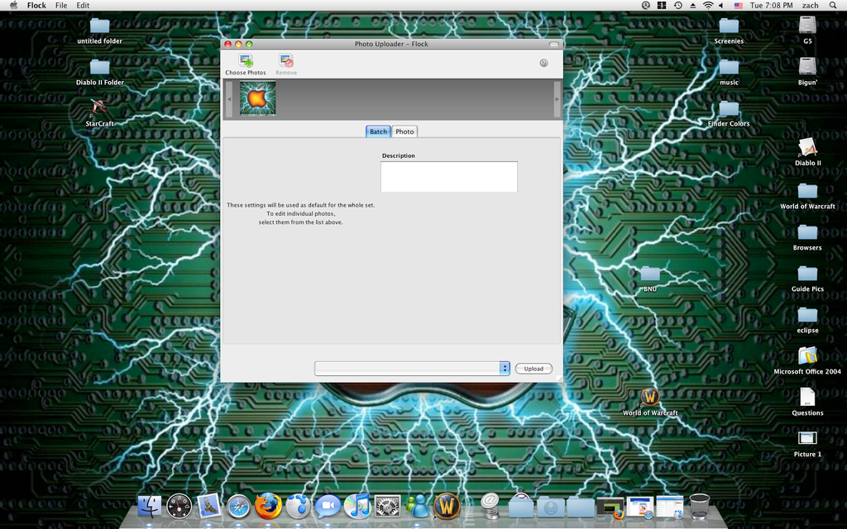Select the Guide Pics folder
This screenshot has width=847, height=529.
click(807, 279)
